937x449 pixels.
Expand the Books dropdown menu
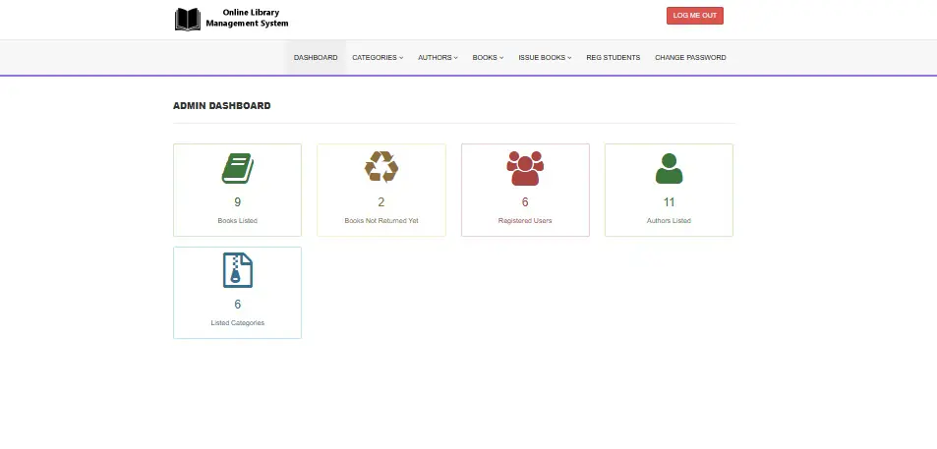click(x=489, y=57)
